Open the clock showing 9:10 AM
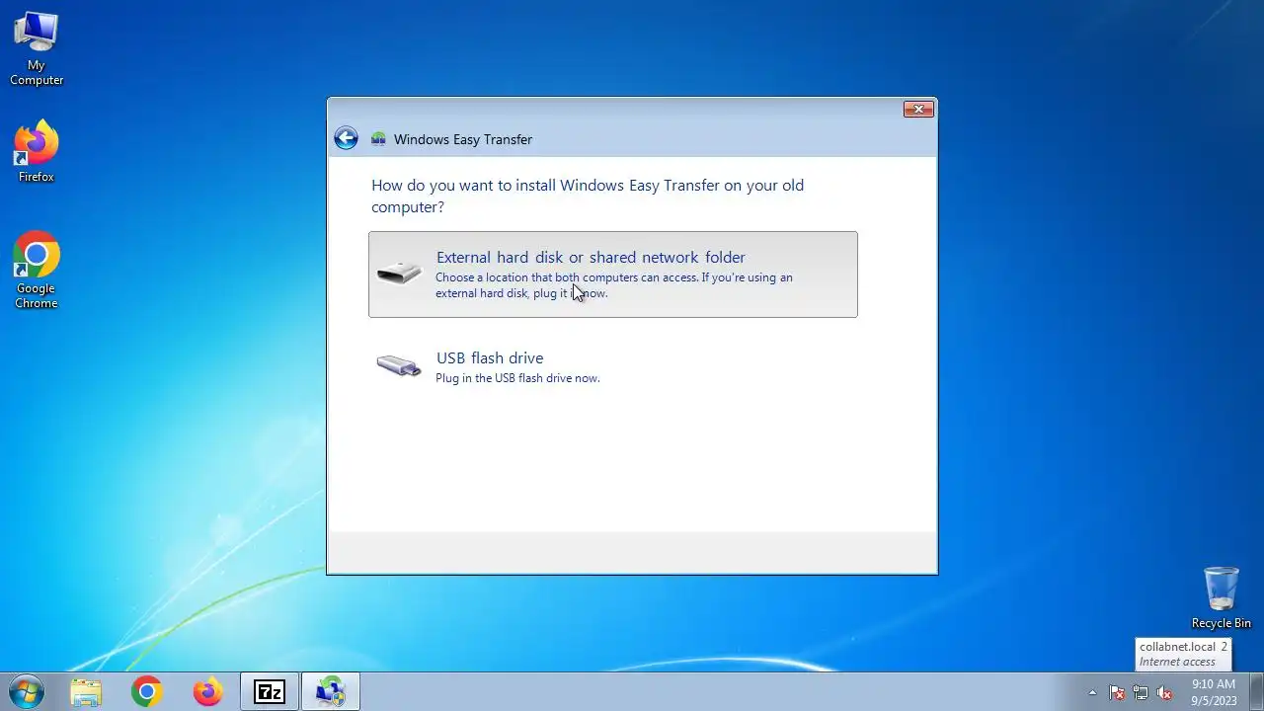Image resolution: width=1264 pixels, height=711 pixels. coord(1214,692)
